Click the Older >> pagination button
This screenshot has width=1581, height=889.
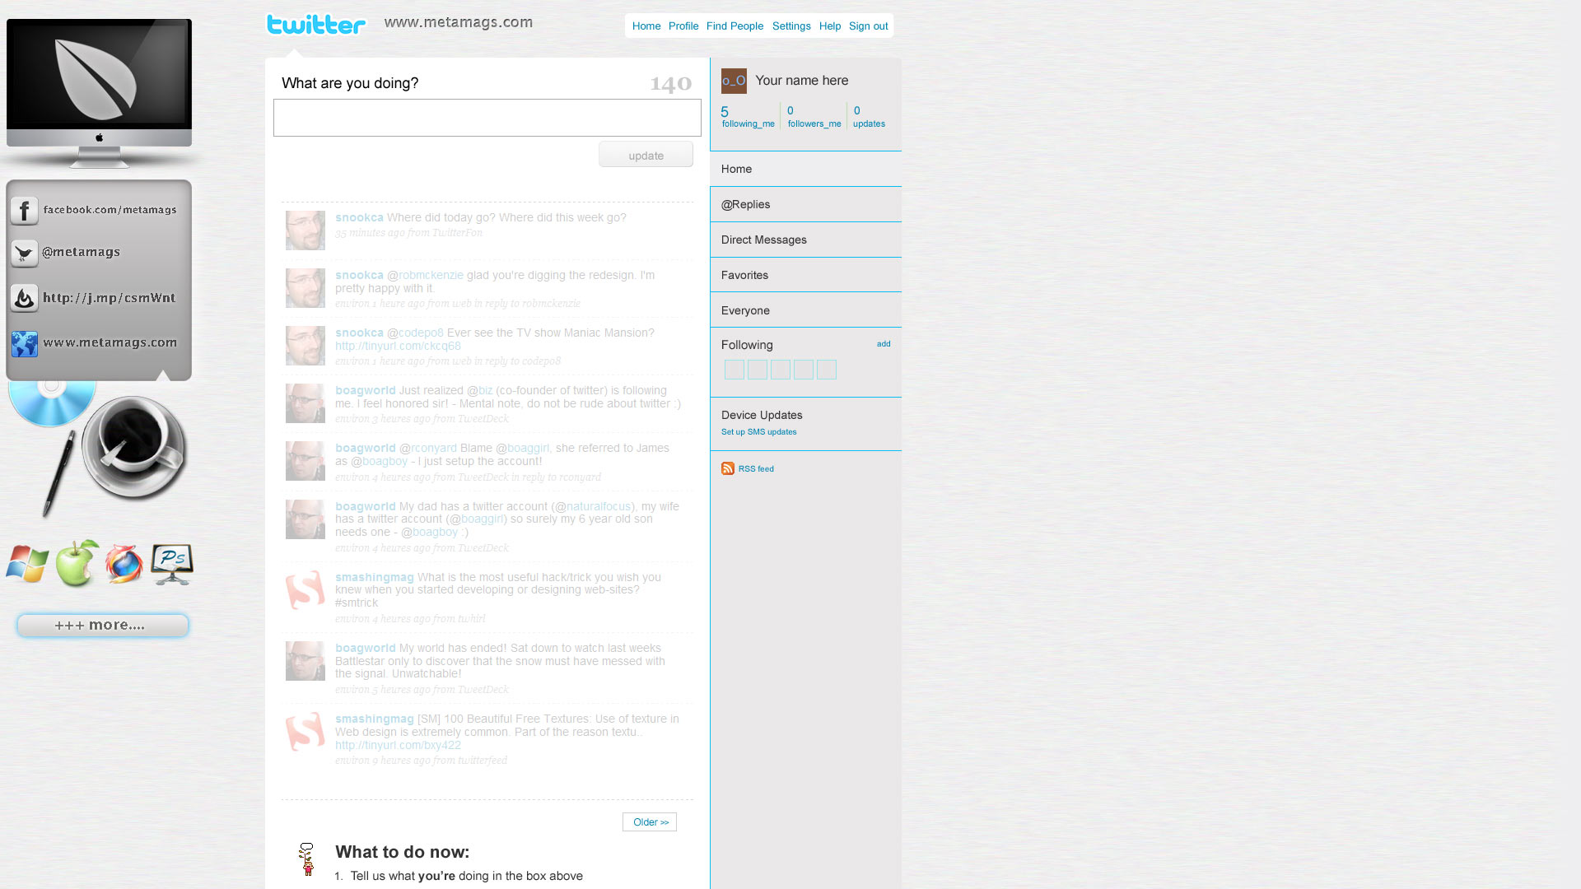tap(650, 822)
